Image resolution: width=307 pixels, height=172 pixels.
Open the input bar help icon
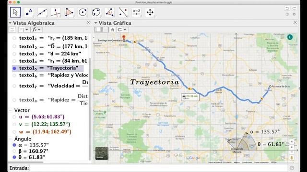[292, 168]
